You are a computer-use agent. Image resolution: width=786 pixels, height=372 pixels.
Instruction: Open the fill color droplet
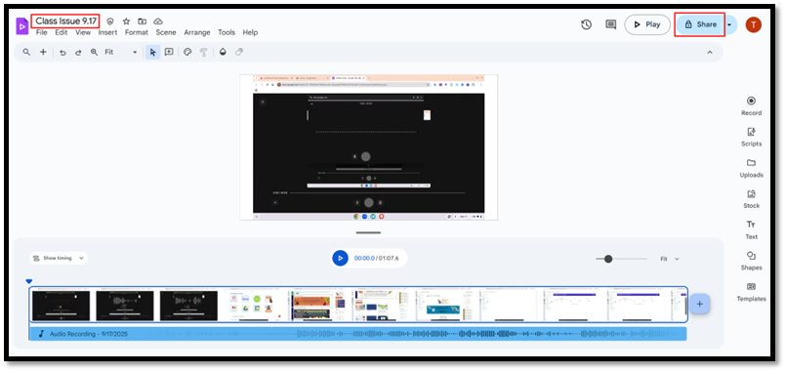click(223, 52)
